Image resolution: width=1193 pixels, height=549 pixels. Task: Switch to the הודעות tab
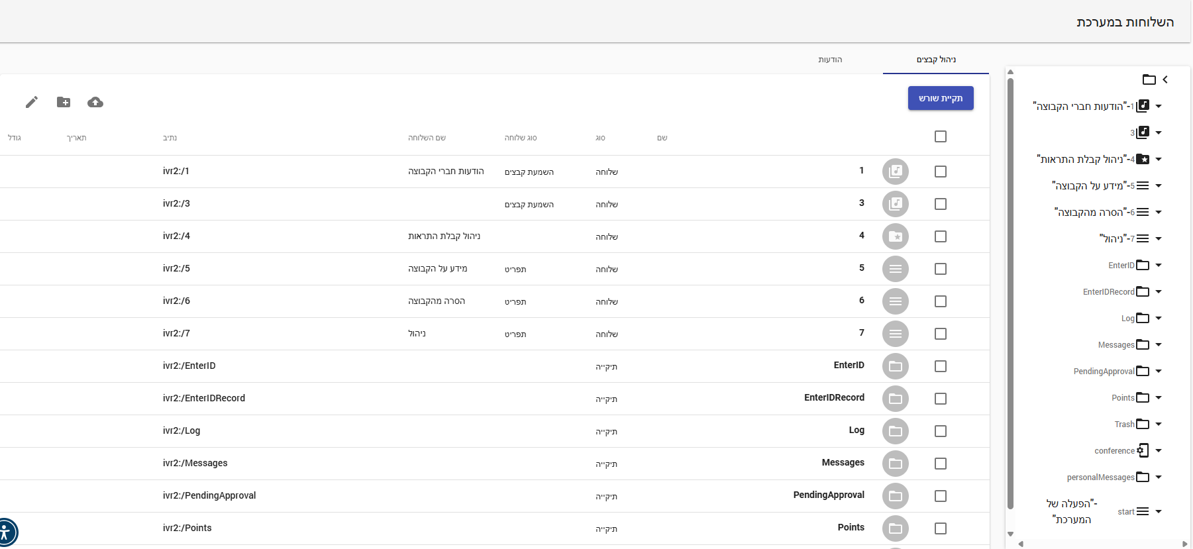tap(830, 60)
